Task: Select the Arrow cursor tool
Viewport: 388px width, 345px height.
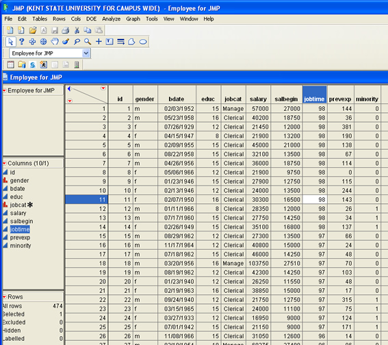Action: [x=11, y=42]
